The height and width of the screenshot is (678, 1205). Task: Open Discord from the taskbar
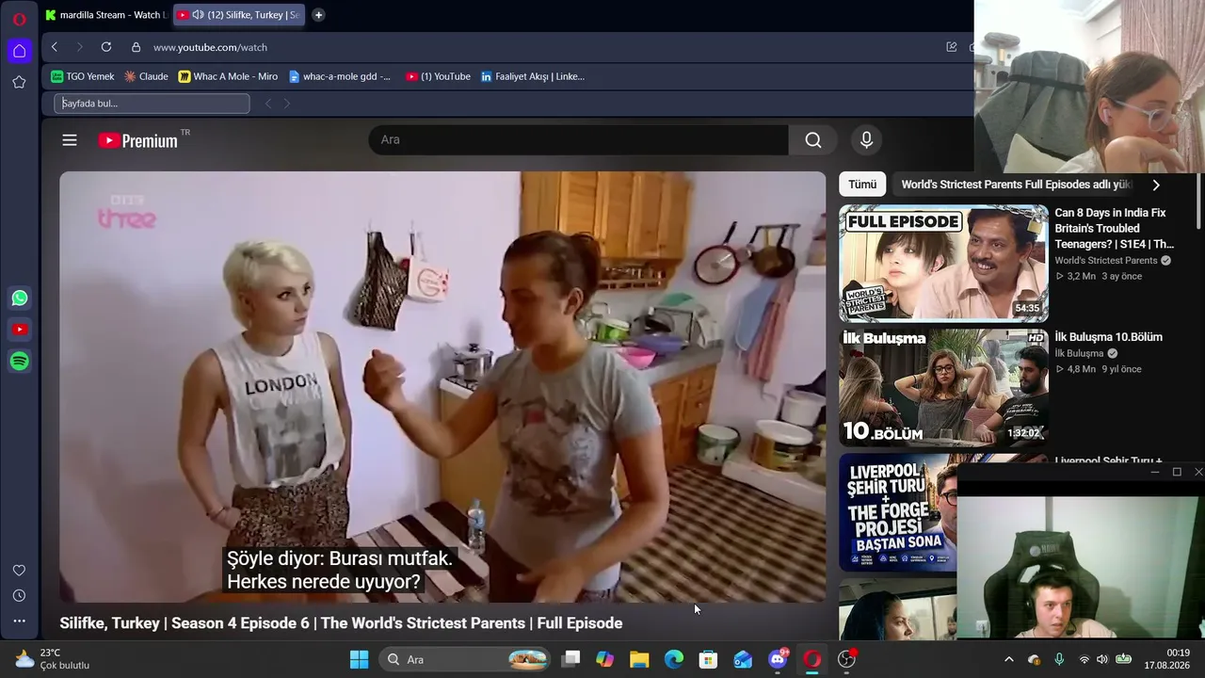(778, 659)
